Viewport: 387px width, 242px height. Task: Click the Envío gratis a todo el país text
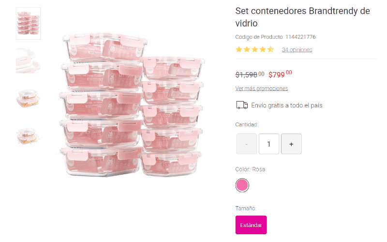pyautogui.click(x=286, y=105)
